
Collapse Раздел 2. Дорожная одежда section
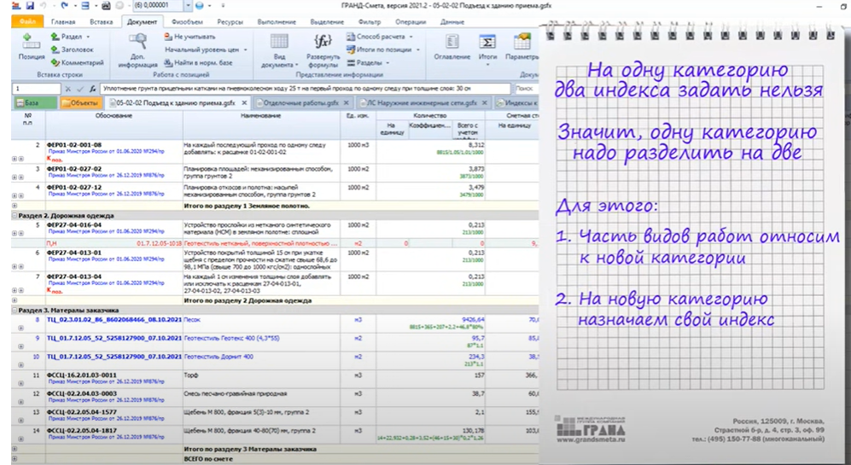pyautogui.click(x=15, y=216)
